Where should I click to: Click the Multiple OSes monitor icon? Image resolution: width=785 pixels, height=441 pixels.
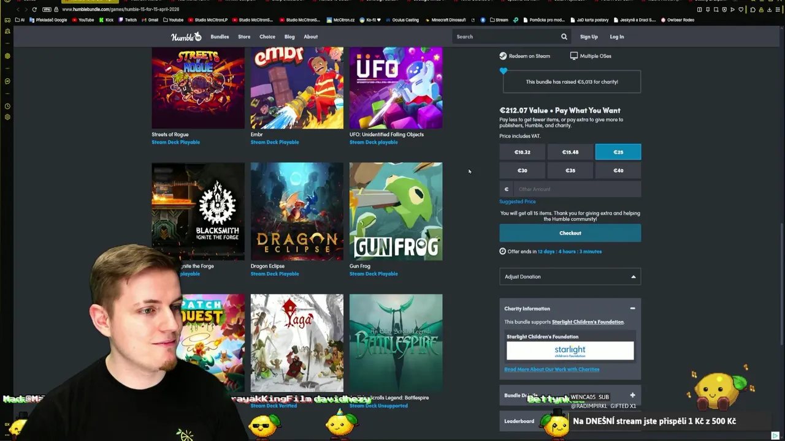[x=574, y=56]
